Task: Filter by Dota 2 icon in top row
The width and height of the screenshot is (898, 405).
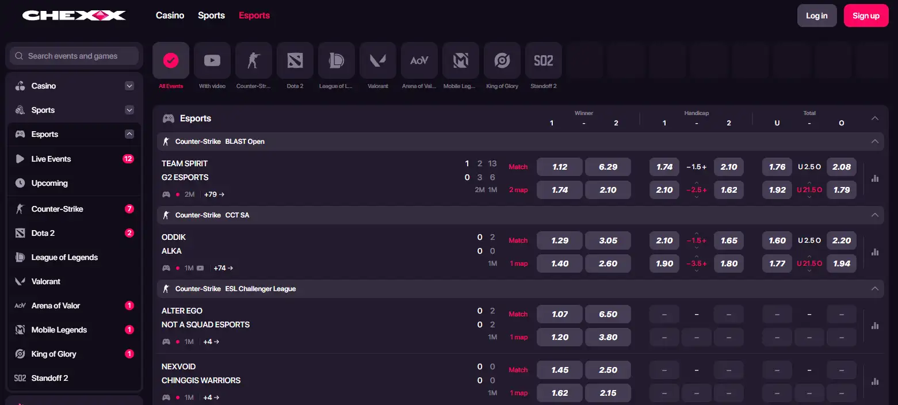Action: (x=295, y=60)
